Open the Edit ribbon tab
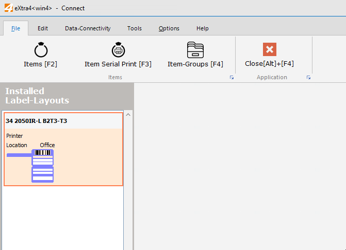 coord(43,28)
